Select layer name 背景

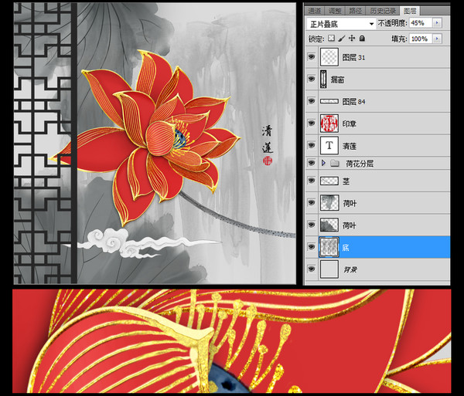[350, 269]
